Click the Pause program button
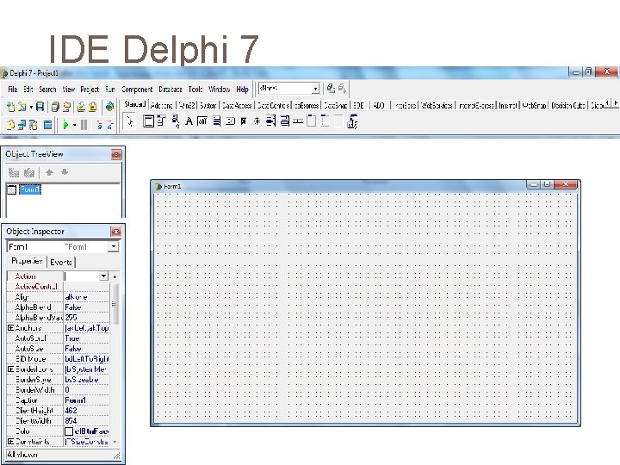 84,126
